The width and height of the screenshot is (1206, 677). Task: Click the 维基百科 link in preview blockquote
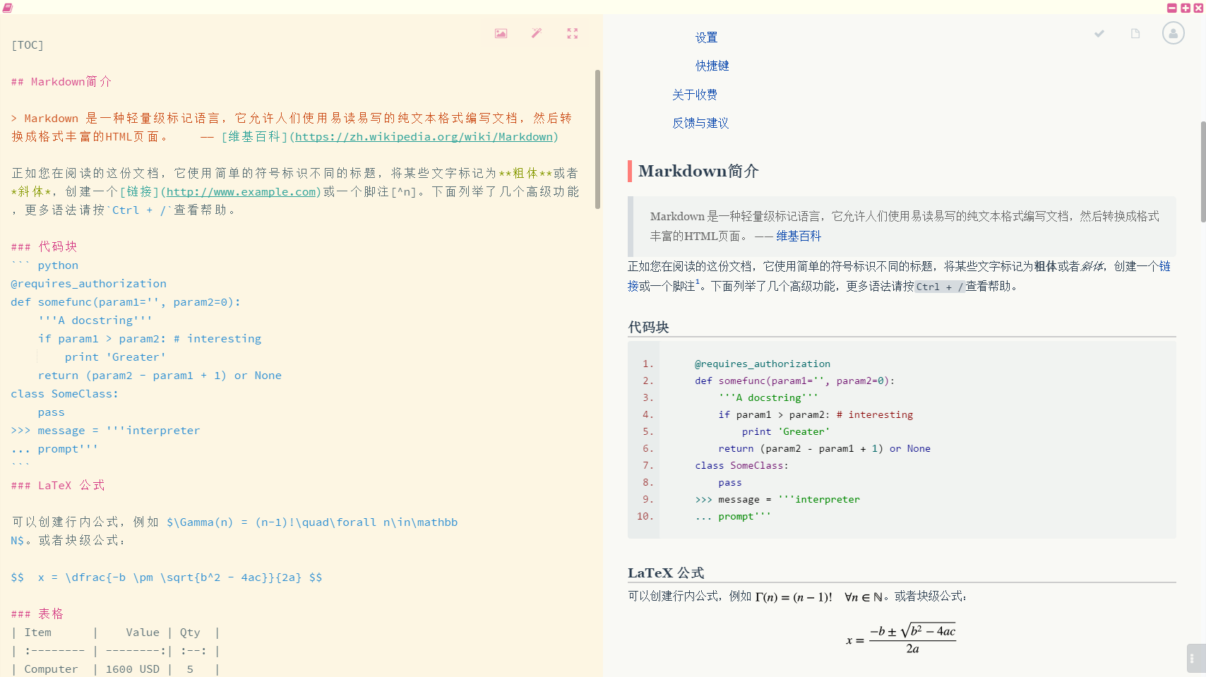click(799, 236)
